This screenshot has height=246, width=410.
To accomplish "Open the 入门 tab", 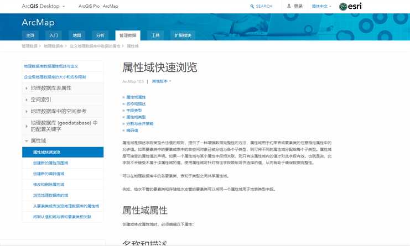I will [54, 35].
